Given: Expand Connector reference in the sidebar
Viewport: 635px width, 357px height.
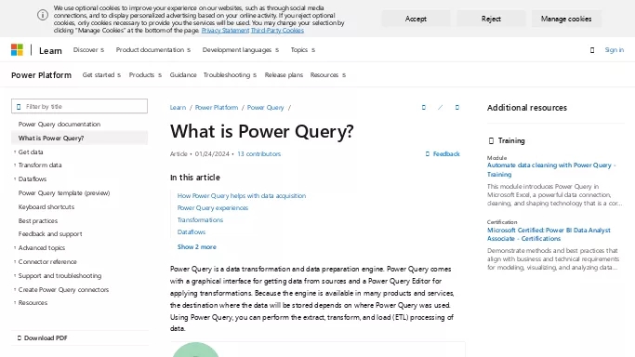Looking at the screenshot, I should tap(47, 262).
